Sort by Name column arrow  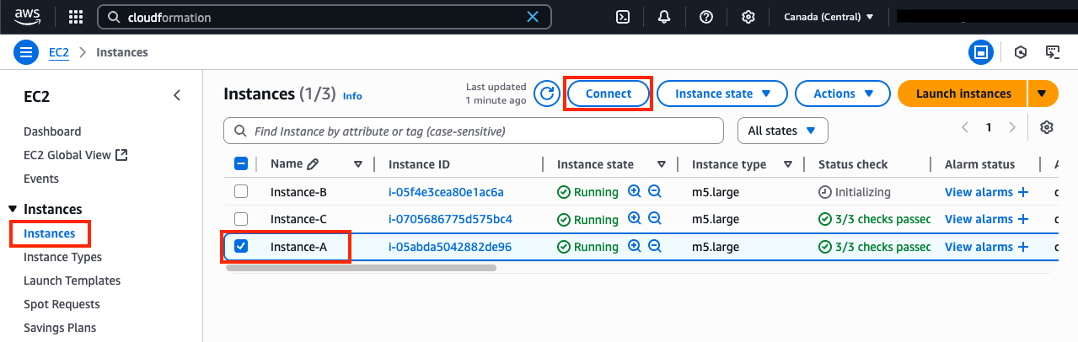(358, 164)
